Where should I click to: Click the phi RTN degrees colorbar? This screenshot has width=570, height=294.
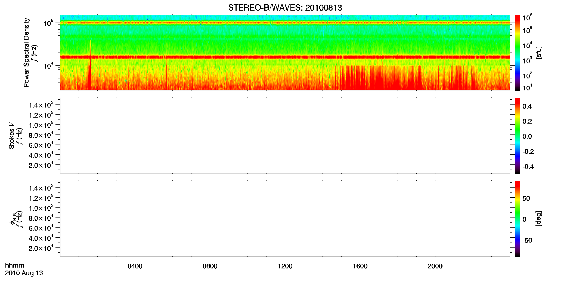pyautogui.click(x=517, y=219)
